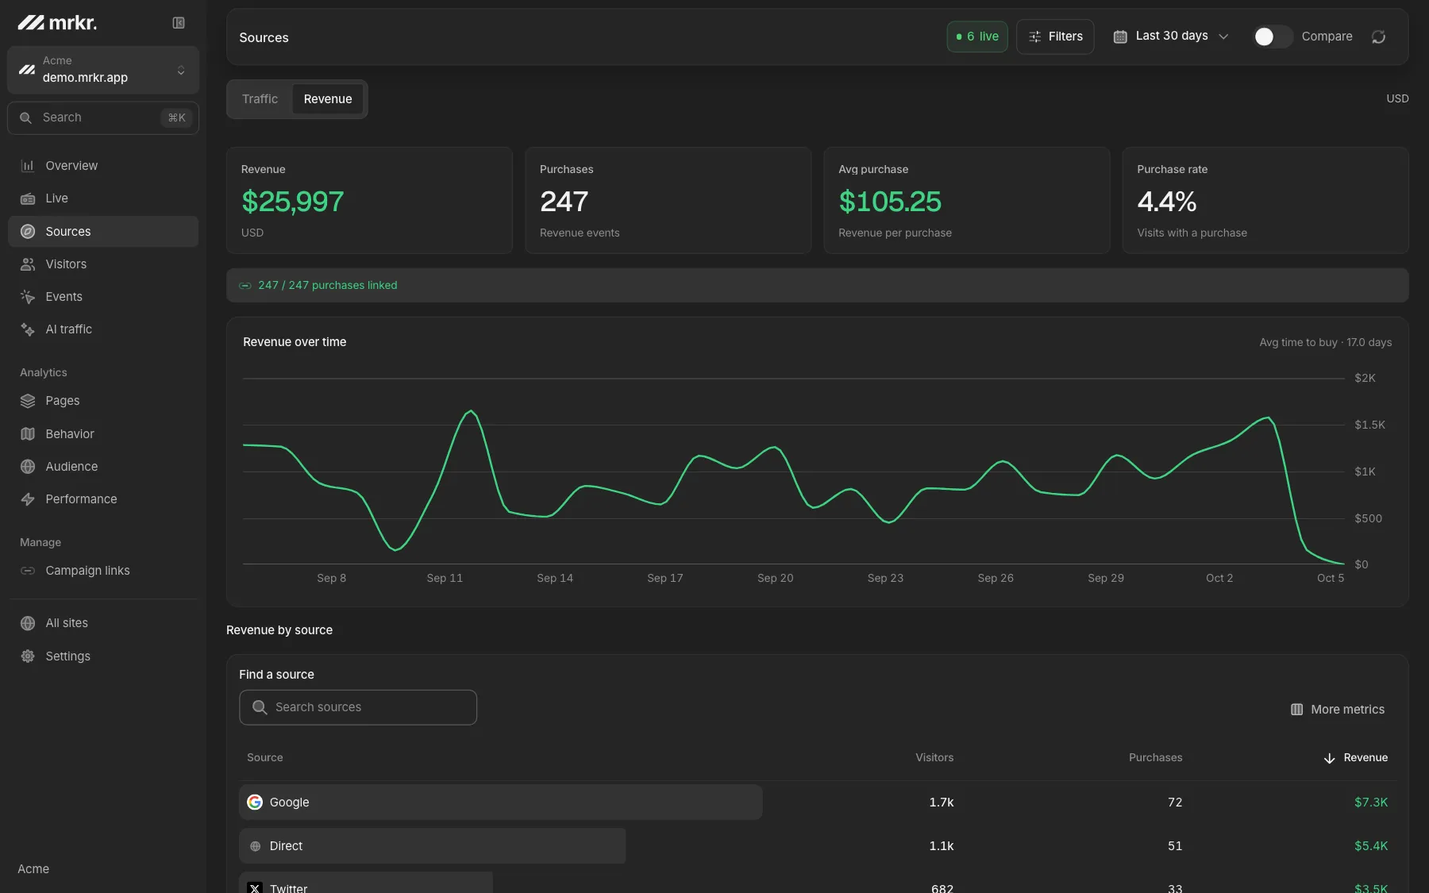Click the Sep 11 peak on revenue chart
This screenshot has width=1429, height=893.
tap(471, 411)
